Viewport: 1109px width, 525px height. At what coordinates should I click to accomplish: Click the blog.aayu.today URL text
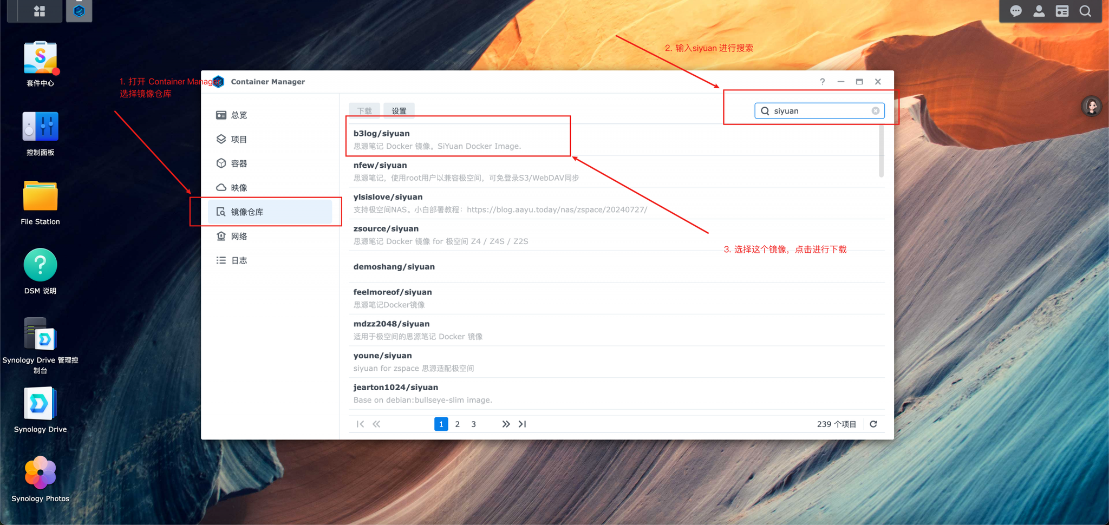pos(557,210)
